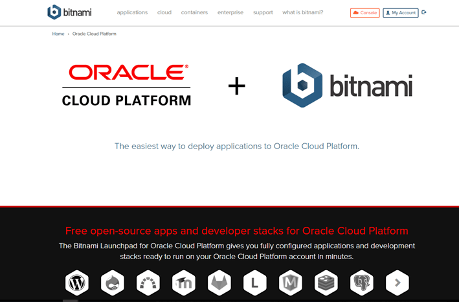
Task: Click the Redis stacked-blocks icon
Action: coord(326,283)
